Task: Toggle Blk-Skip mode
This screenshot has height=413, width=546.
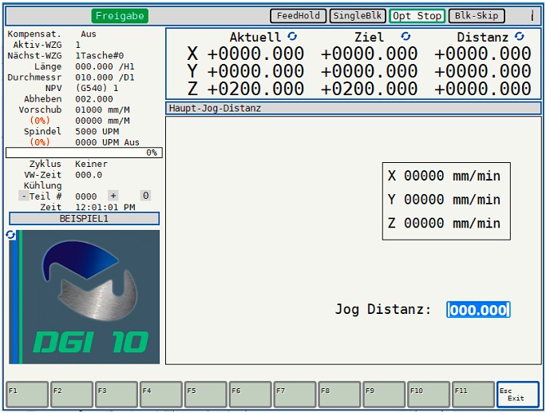Action: coord(477,16)
